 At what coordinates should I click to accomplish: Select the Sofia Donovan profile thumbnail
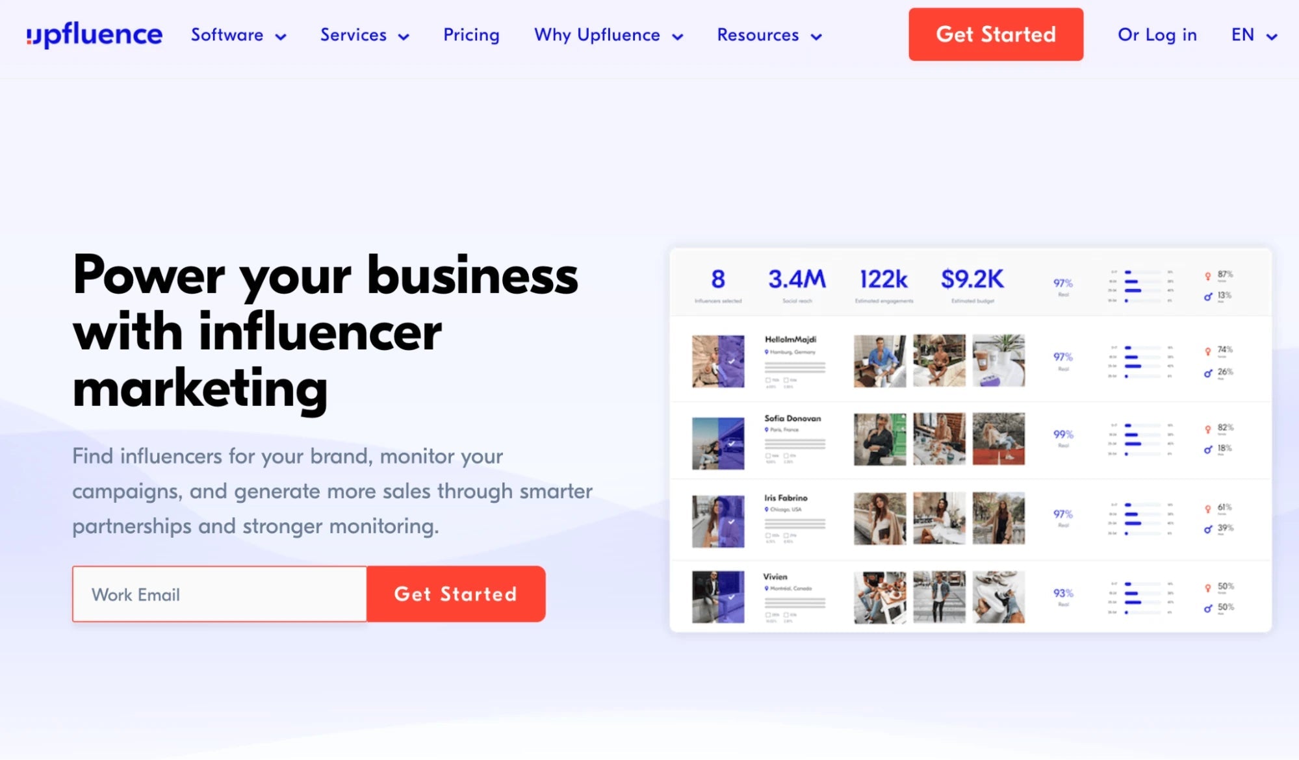pyautogui.click(x=718, y=437)
